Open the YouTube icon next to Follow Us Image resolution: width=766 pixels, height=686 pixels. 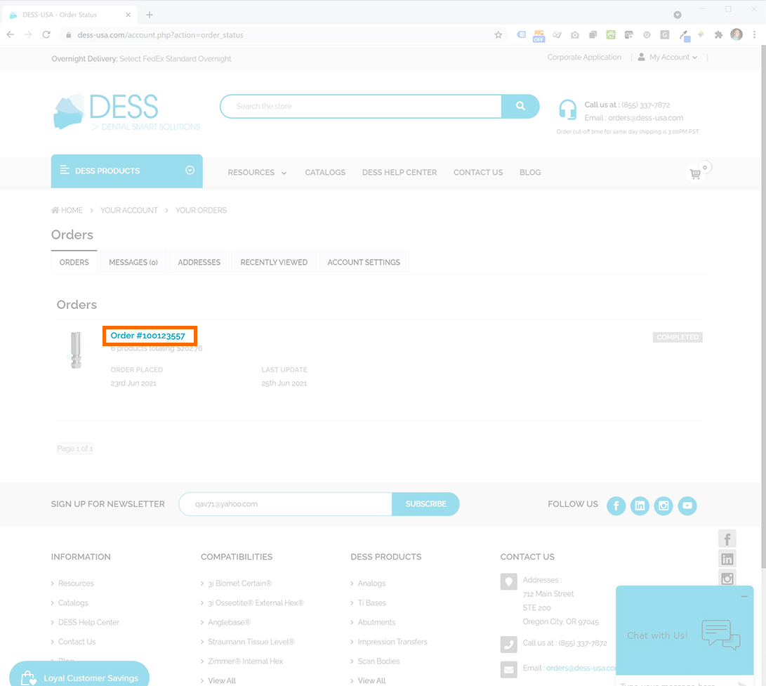coord(687,506)
